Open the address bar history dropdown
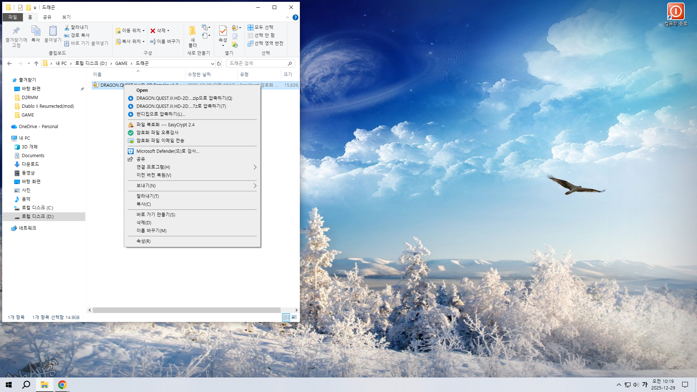 (212, 64)
